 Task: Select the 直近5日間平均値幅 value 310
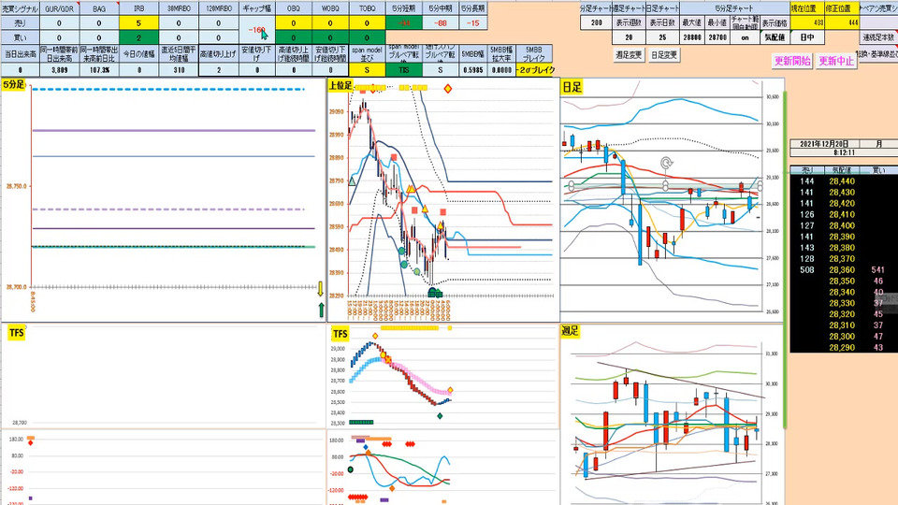[179, 70]
